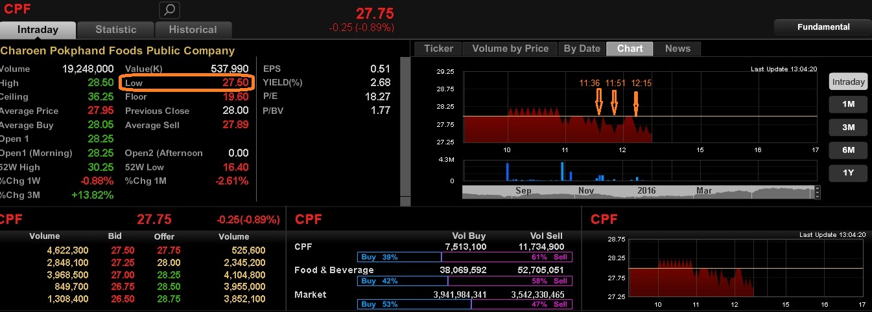
Task: Click offer volume 2,345,200
Action: coord(244,262)
